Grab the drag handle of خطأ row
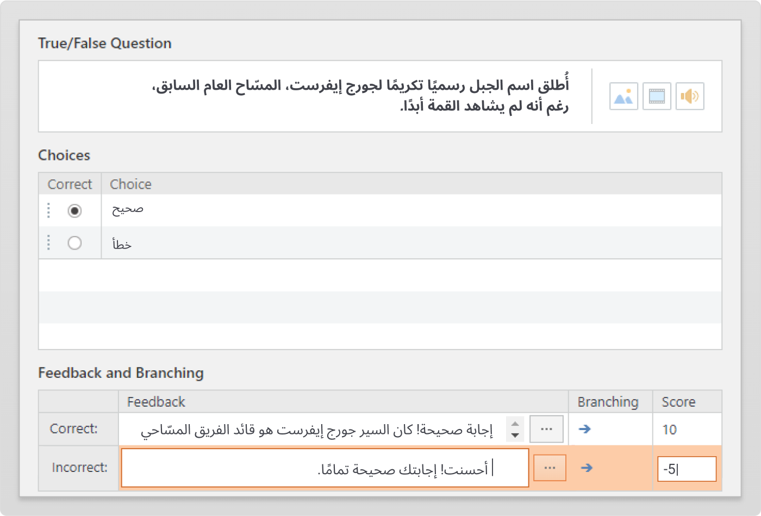761x516 pixels. (49, 243)
